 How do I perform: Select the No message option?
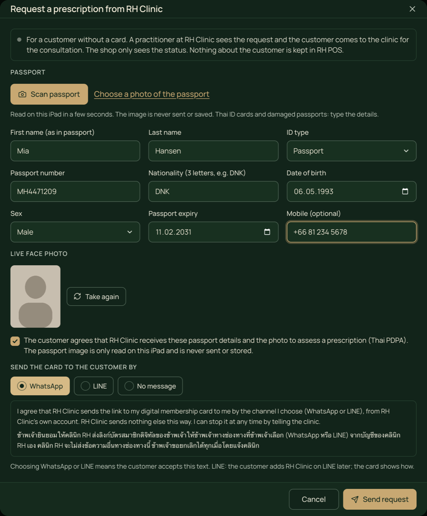tap(150, 386)
